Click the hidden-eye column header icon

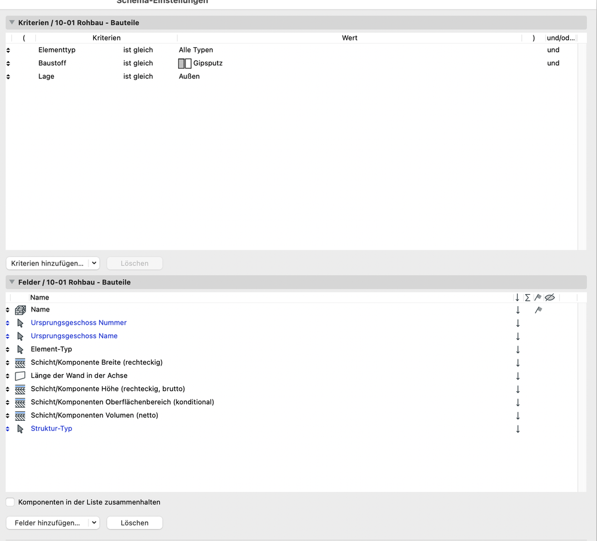(x=550, y=297)
